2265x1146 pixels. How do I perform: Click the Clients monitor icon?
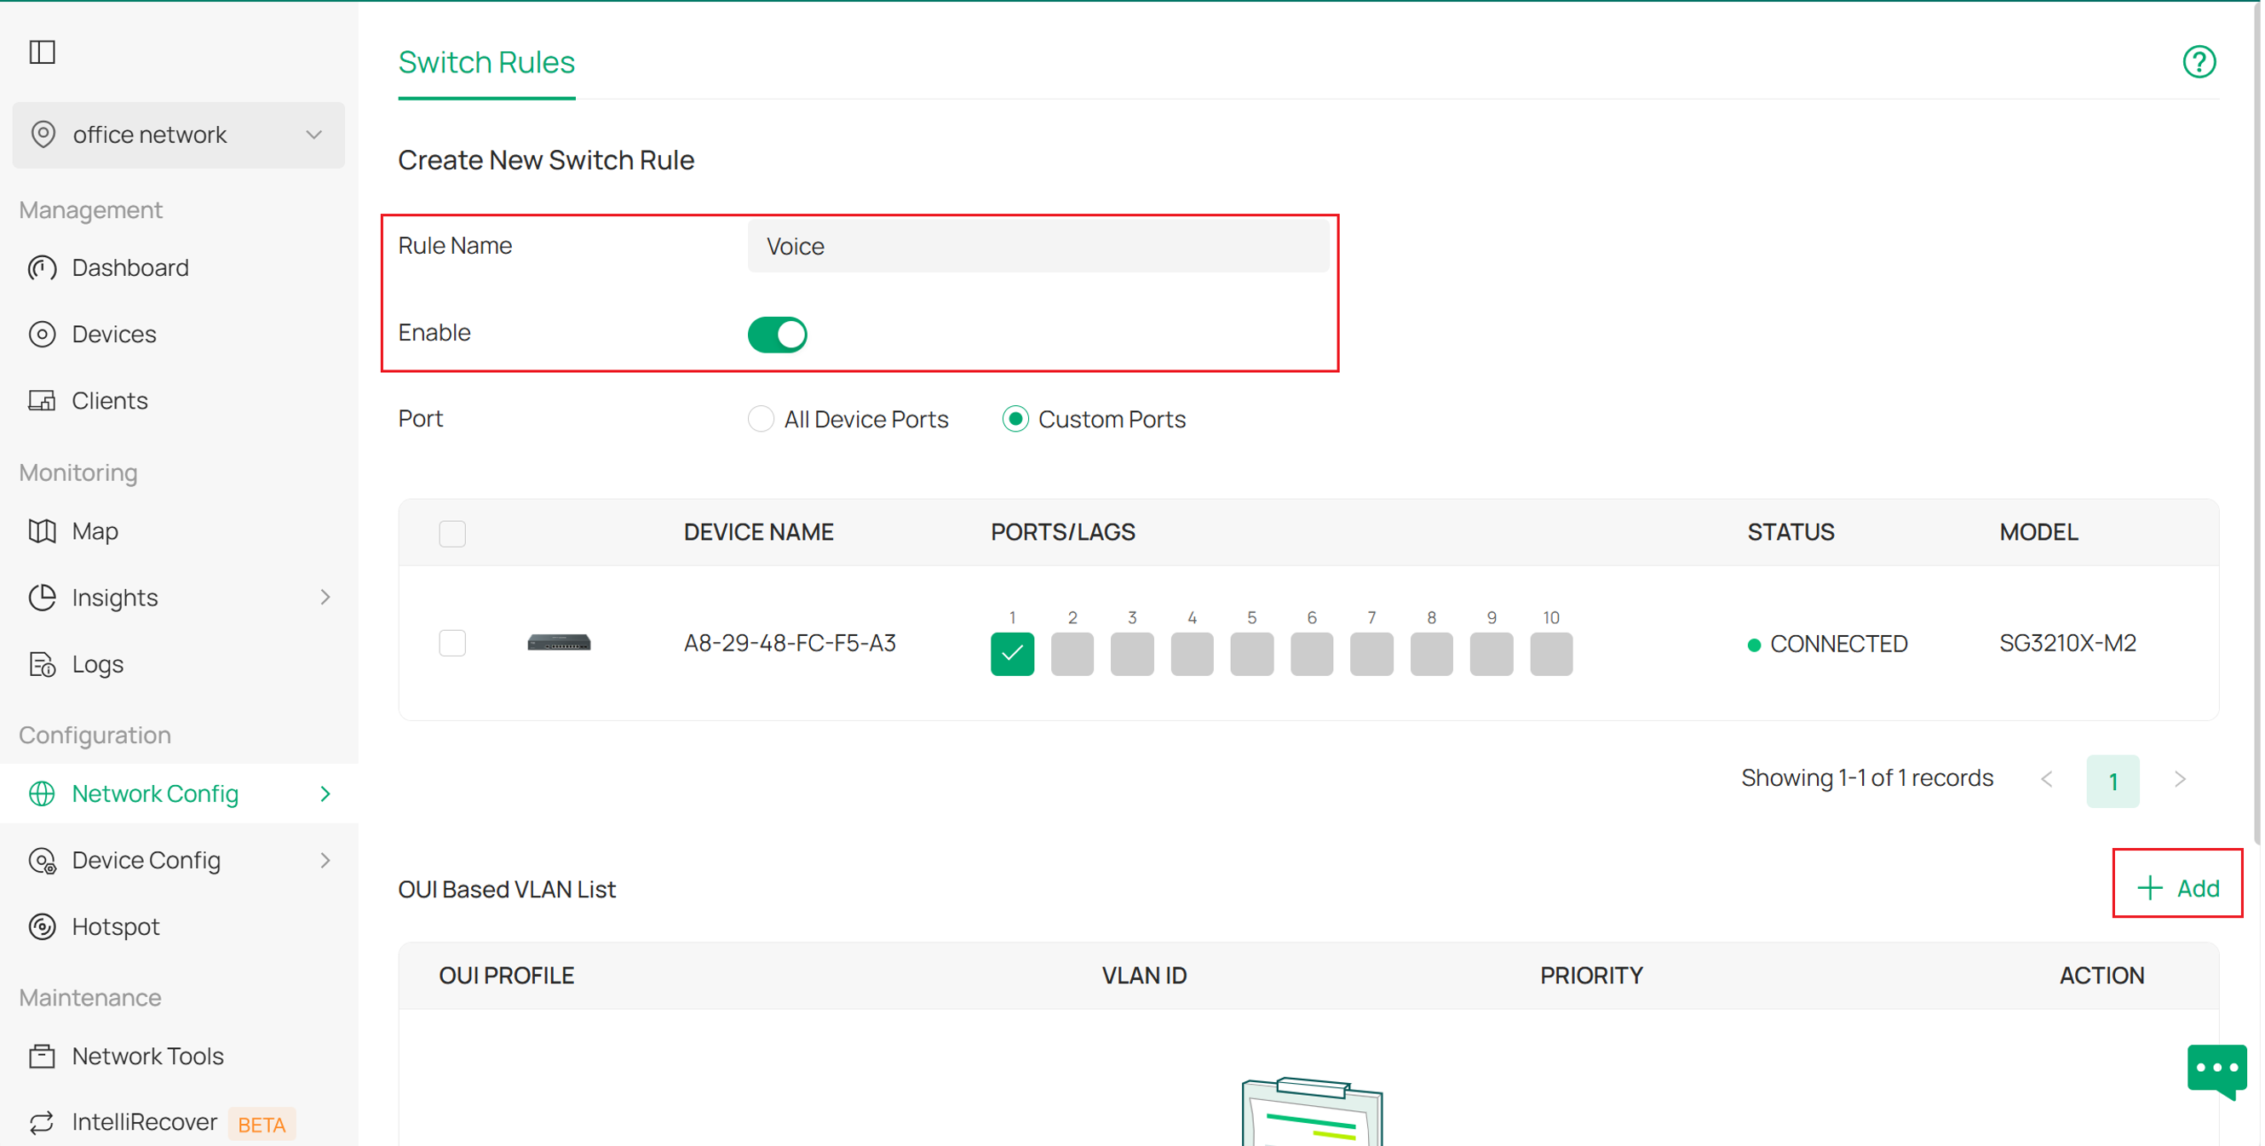(43, 401)
